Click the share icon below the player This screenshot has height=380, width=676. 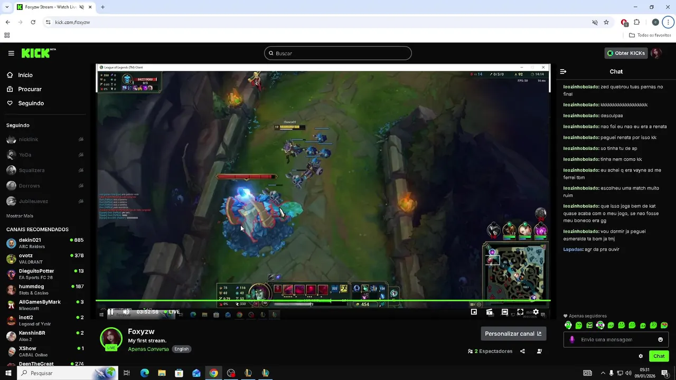pyautogui.click(x=522, y=351)
